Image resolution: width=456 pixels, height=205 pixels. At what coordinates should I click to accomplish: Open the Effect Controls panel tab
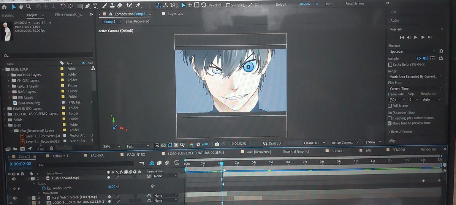(68, 15)
